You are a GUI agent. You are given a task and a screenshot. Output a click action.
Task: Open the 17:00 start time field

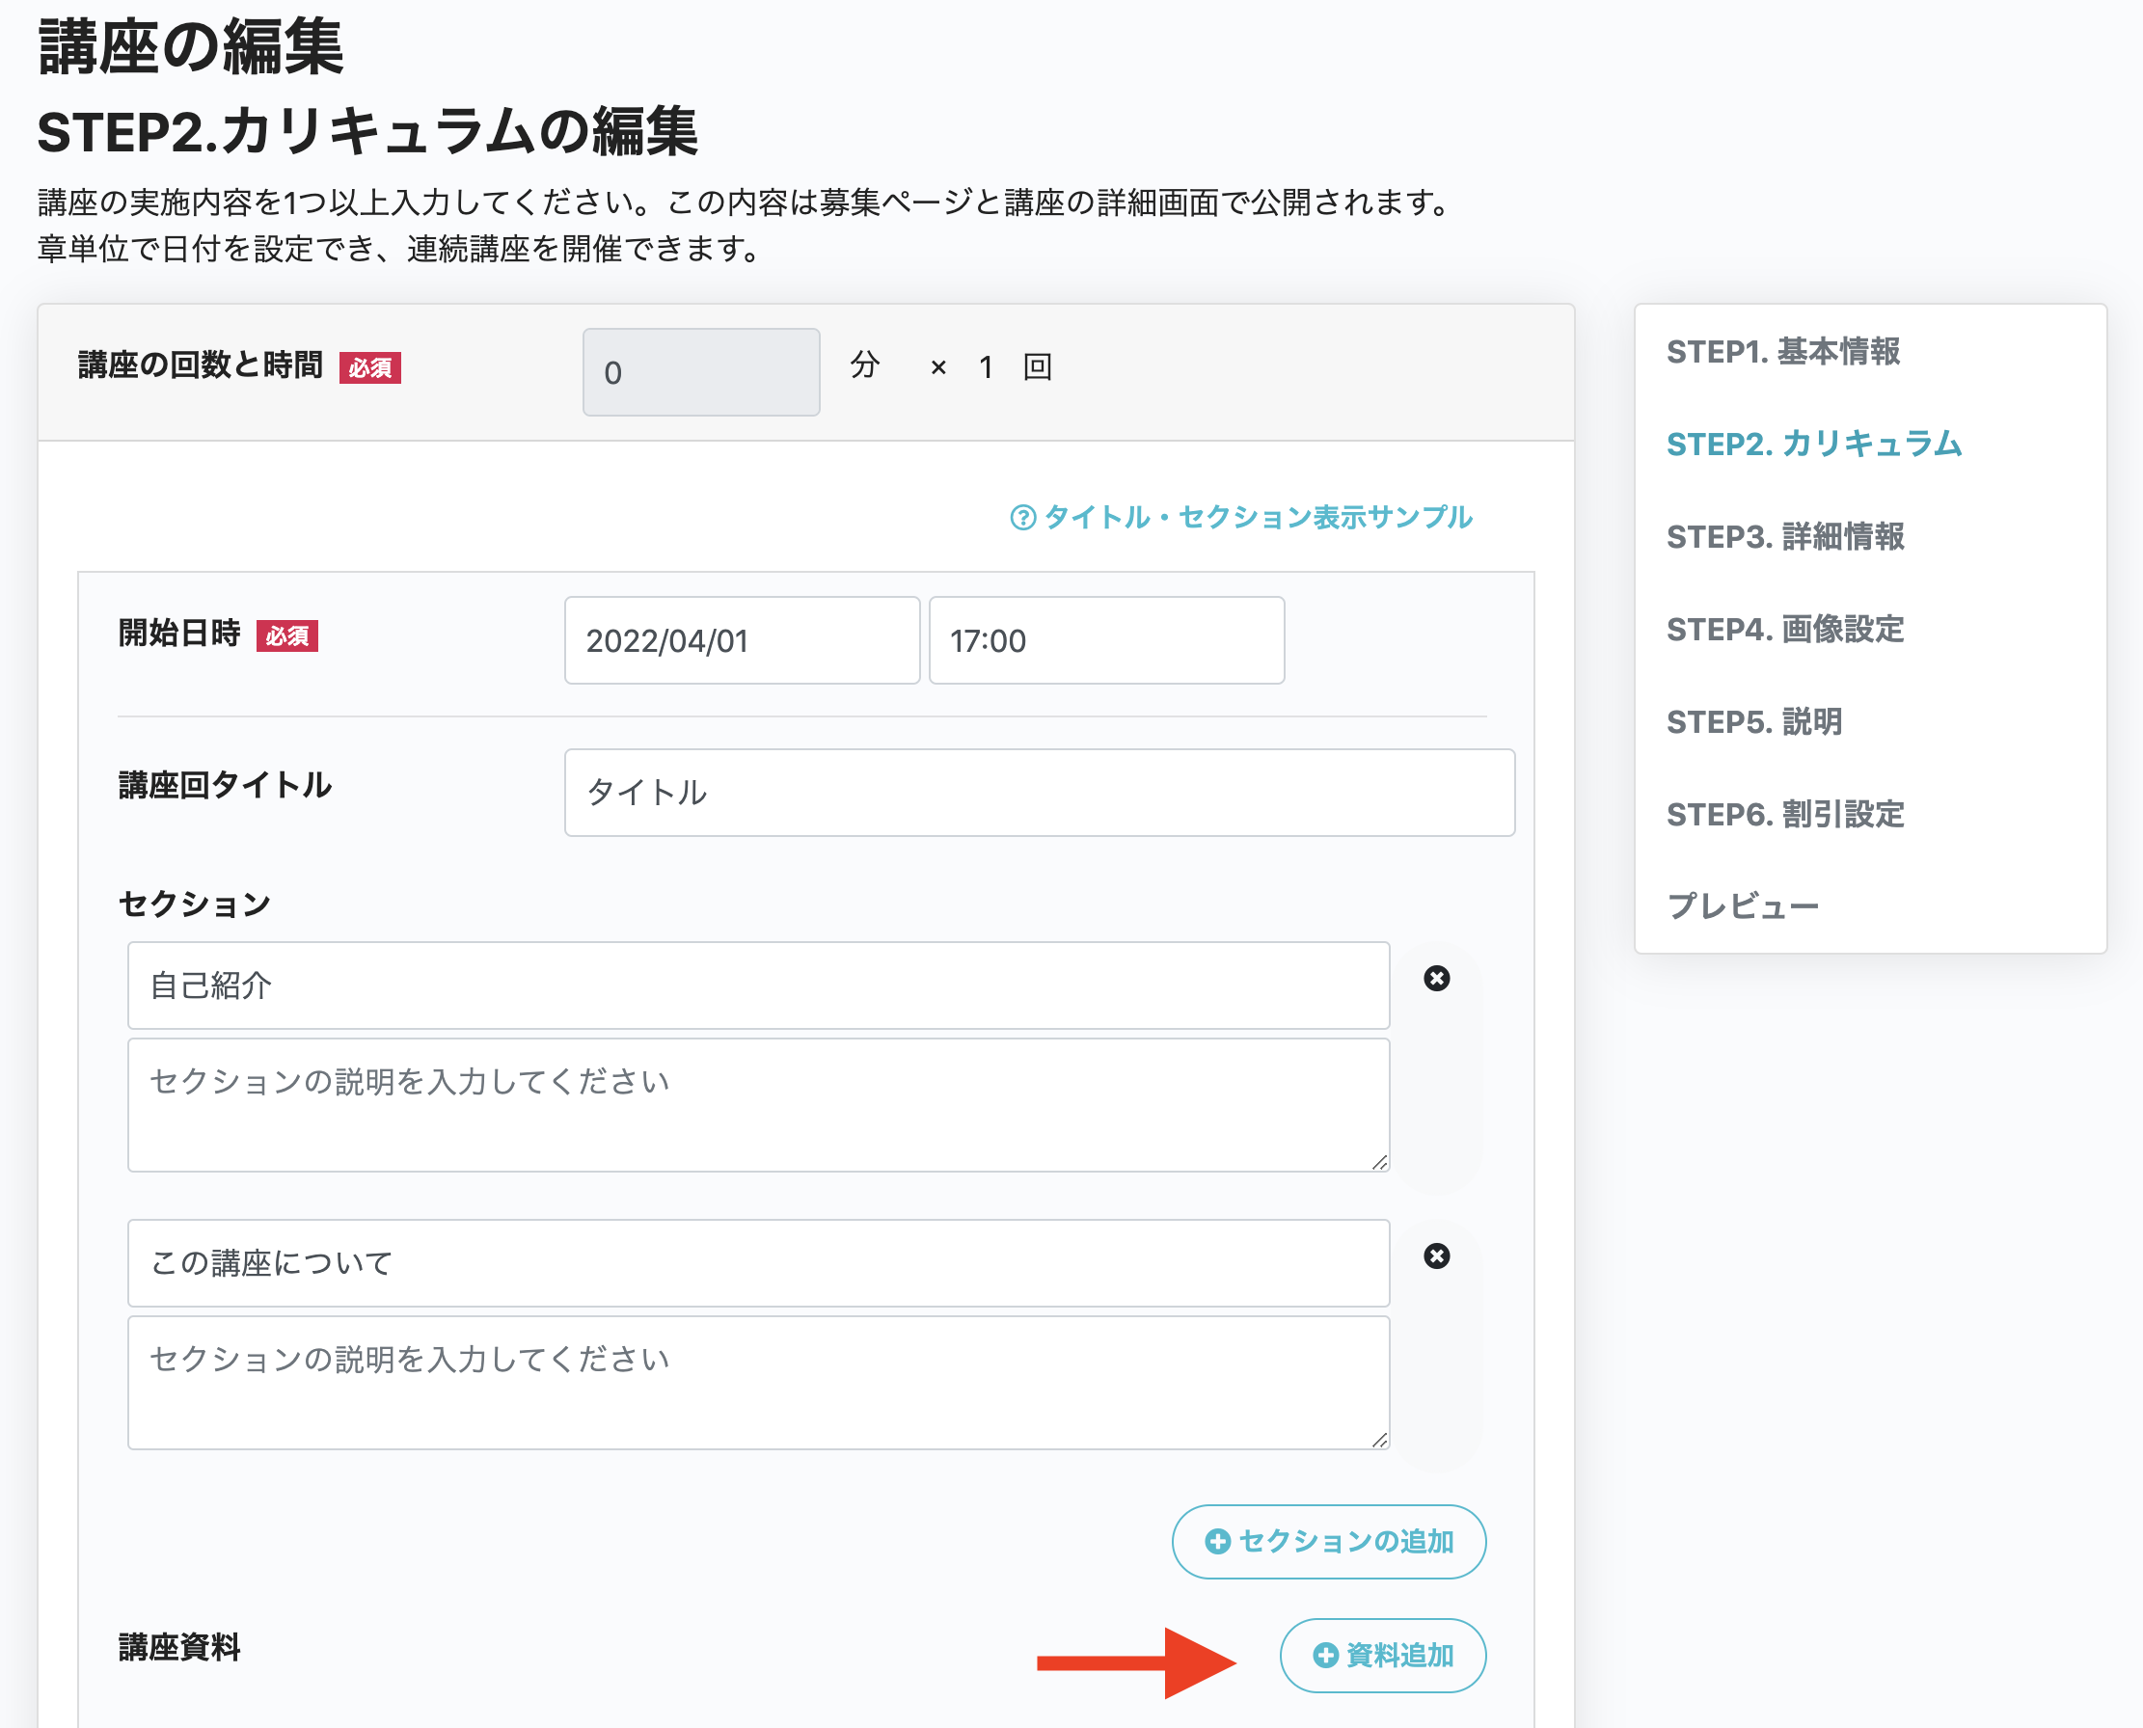(1106, 640)
